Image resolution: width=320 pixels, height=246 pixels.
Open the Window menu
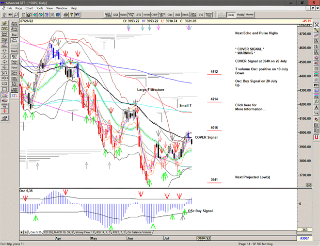coord(62,8)
